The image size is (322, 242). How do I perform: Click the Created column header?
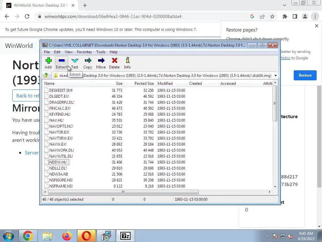tap(203, 83)
